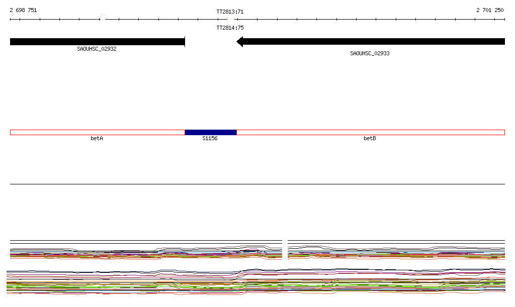Viewport: 515px width, 307px height.
Task: Click the TT2814:75 terminator label
Action: pyautogui.click(x=230, y=28)
